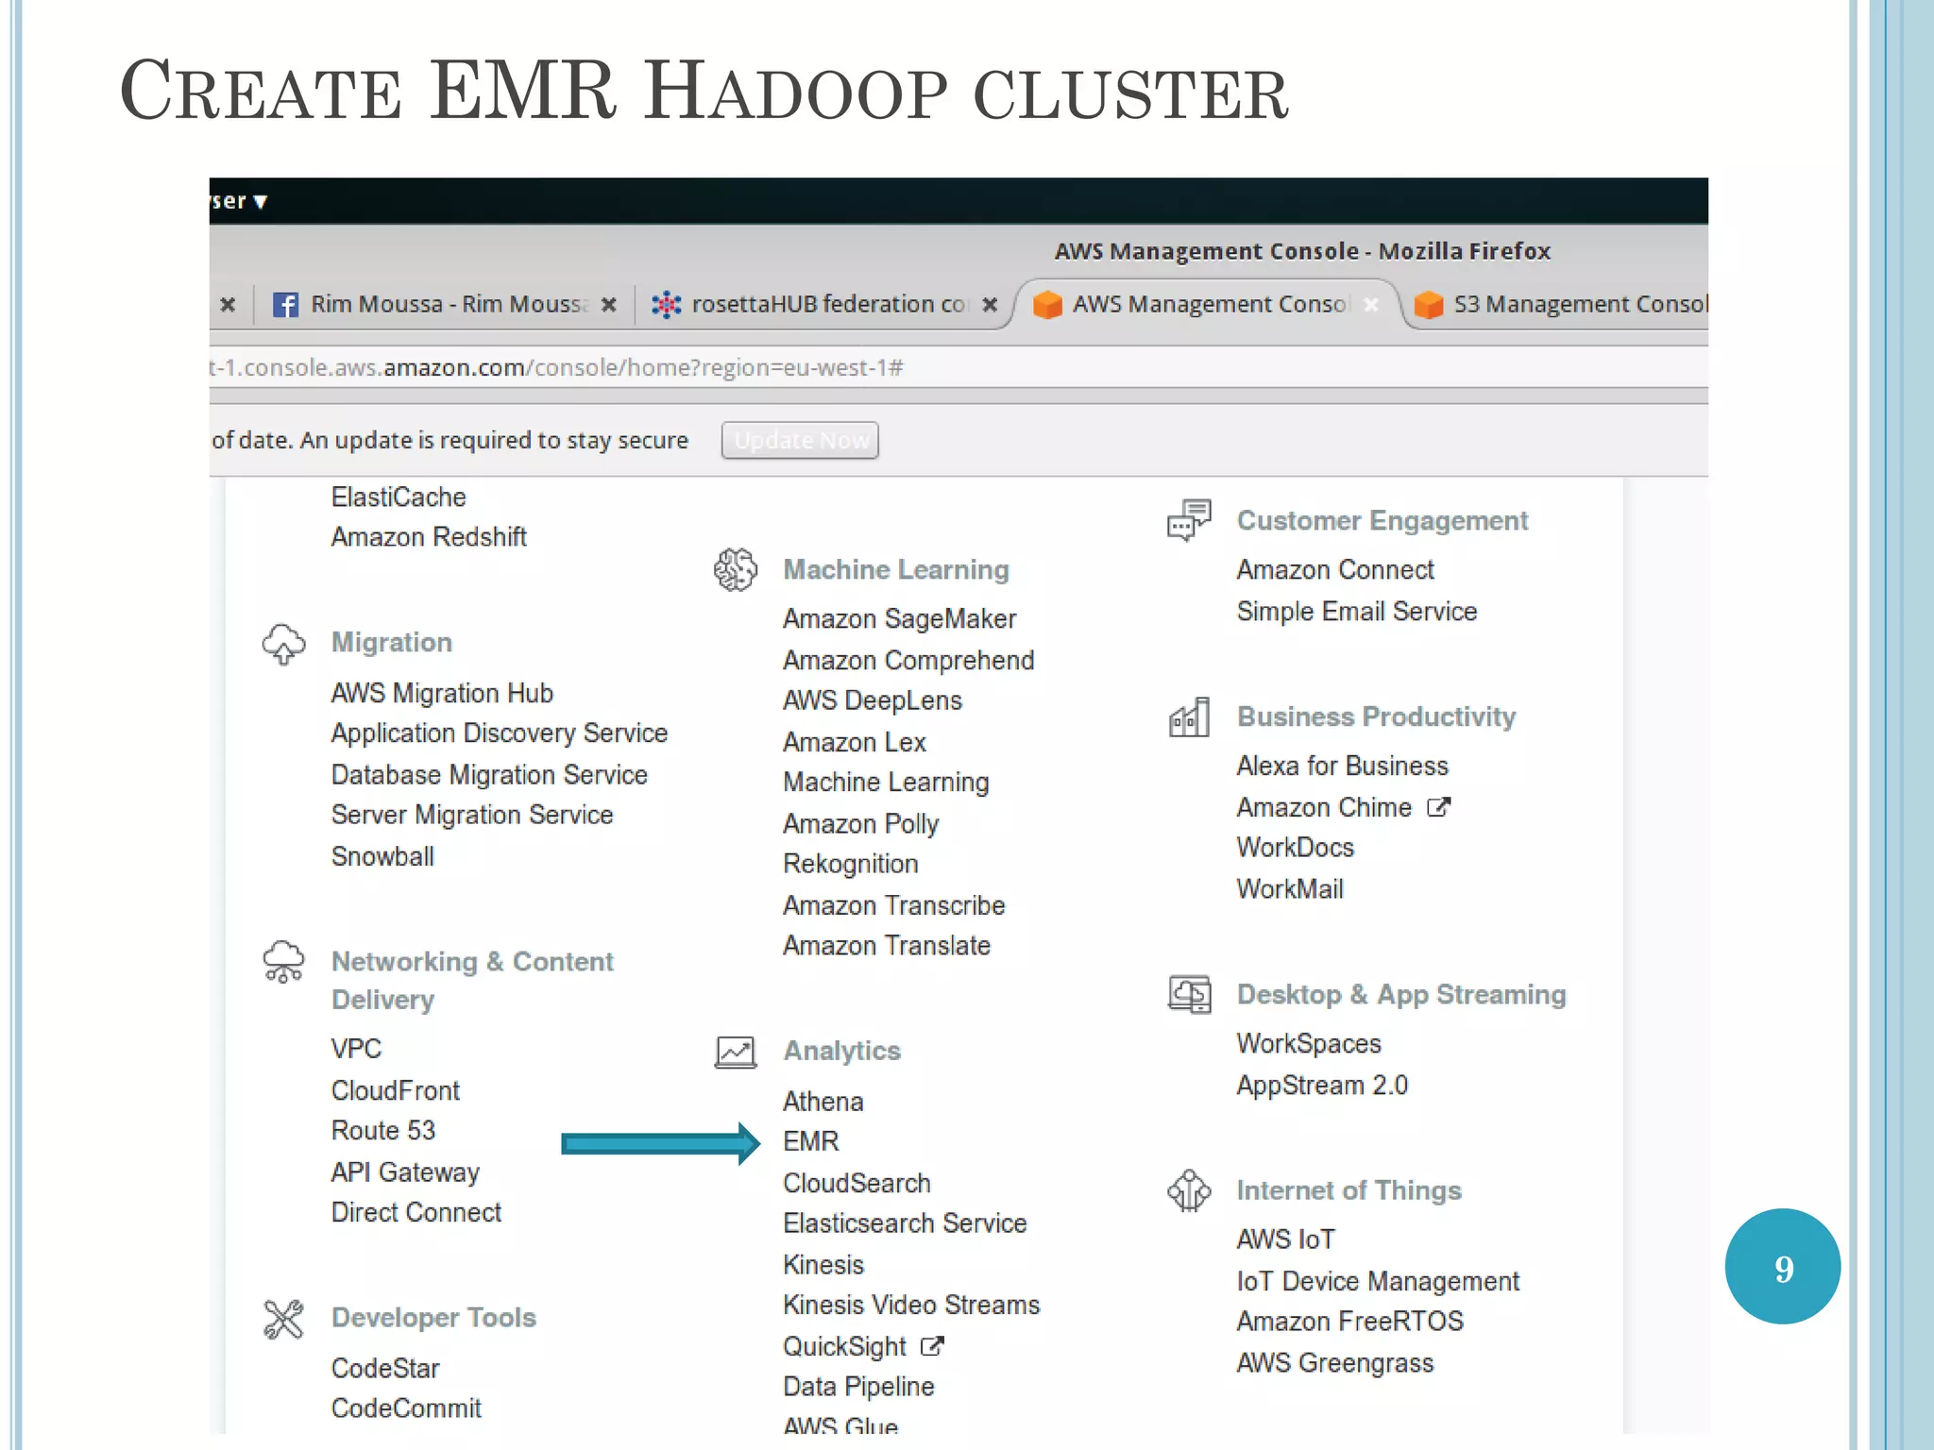
Task: Close the rosettaHUB federation tab
Action: (990, 305)
